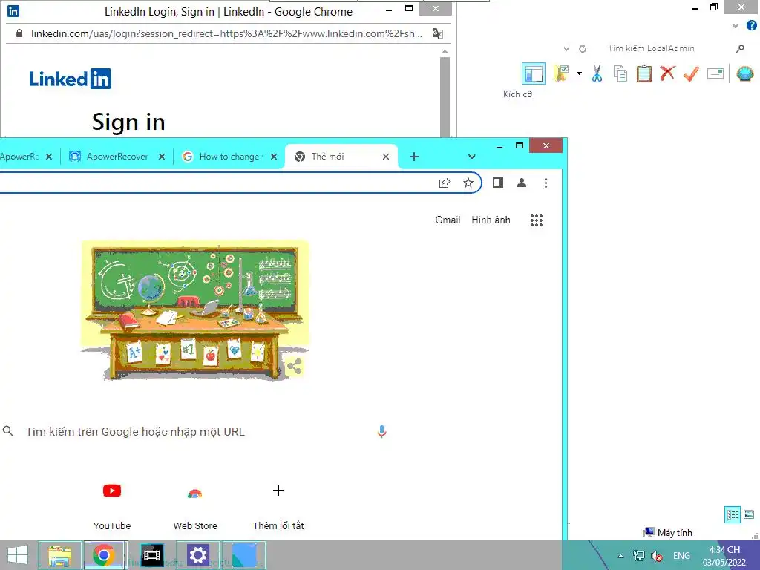Close the Thẻ mới tab

tap(386, 157)
